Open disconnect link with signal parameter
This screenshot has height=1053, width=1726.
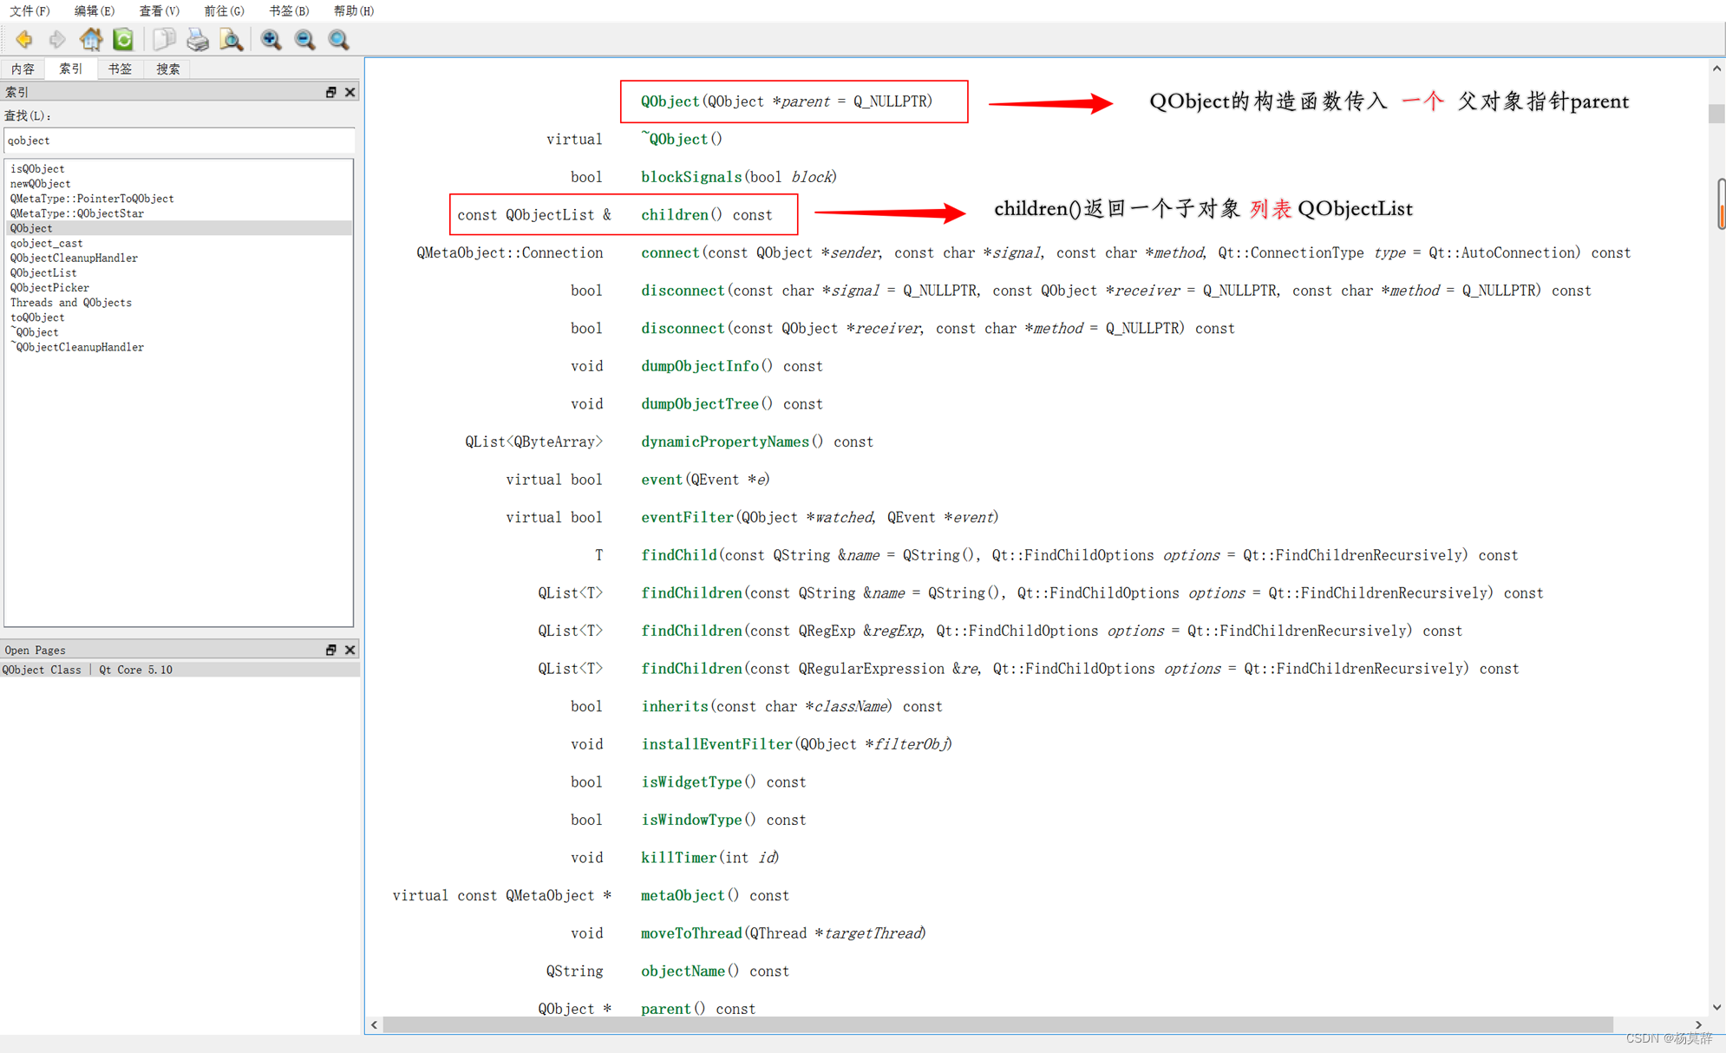tap(683, 291)
